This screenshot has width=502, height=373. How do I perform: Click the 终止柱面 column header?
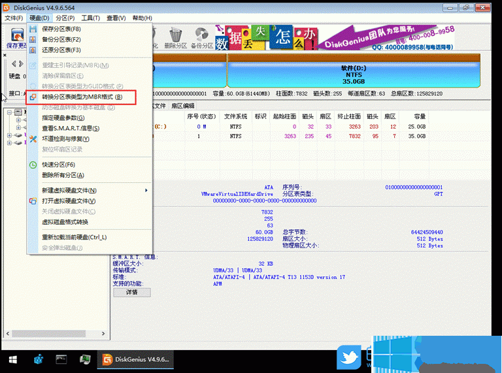[349, 116]
